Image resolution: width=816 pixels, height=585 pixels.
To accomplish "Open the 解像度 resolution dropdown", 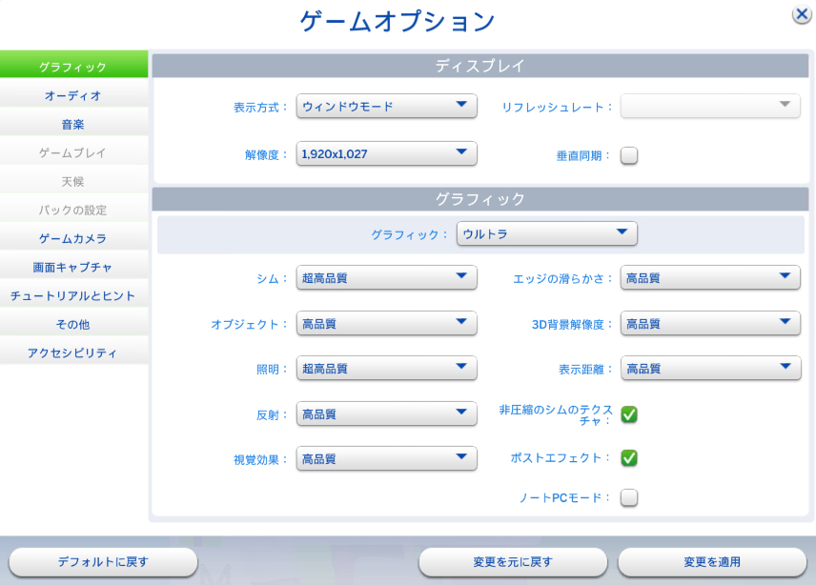I will point(386,153).
